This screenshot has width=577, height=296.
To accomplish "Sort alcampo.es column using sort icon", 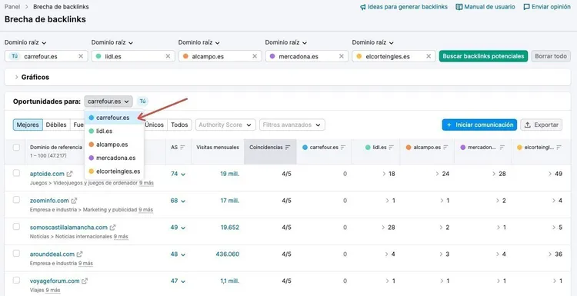I will click(446, 147).
